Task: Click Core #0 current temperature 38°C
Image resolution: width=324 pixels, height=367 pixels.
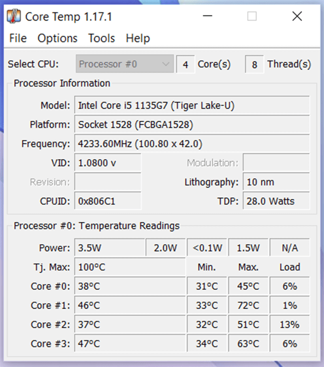Action: [x=130, y=286]
